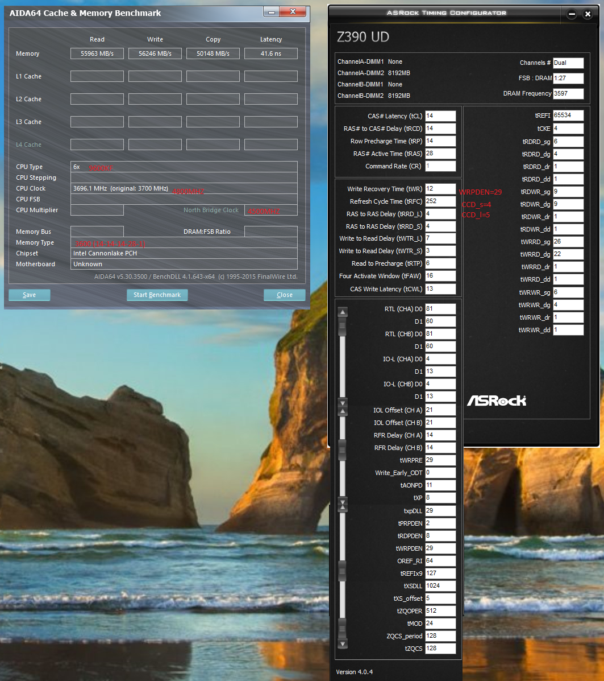Screen dimensions: 604x681
Task: Select the RTL (CHA) D0 field
Action: pos(440,309)
